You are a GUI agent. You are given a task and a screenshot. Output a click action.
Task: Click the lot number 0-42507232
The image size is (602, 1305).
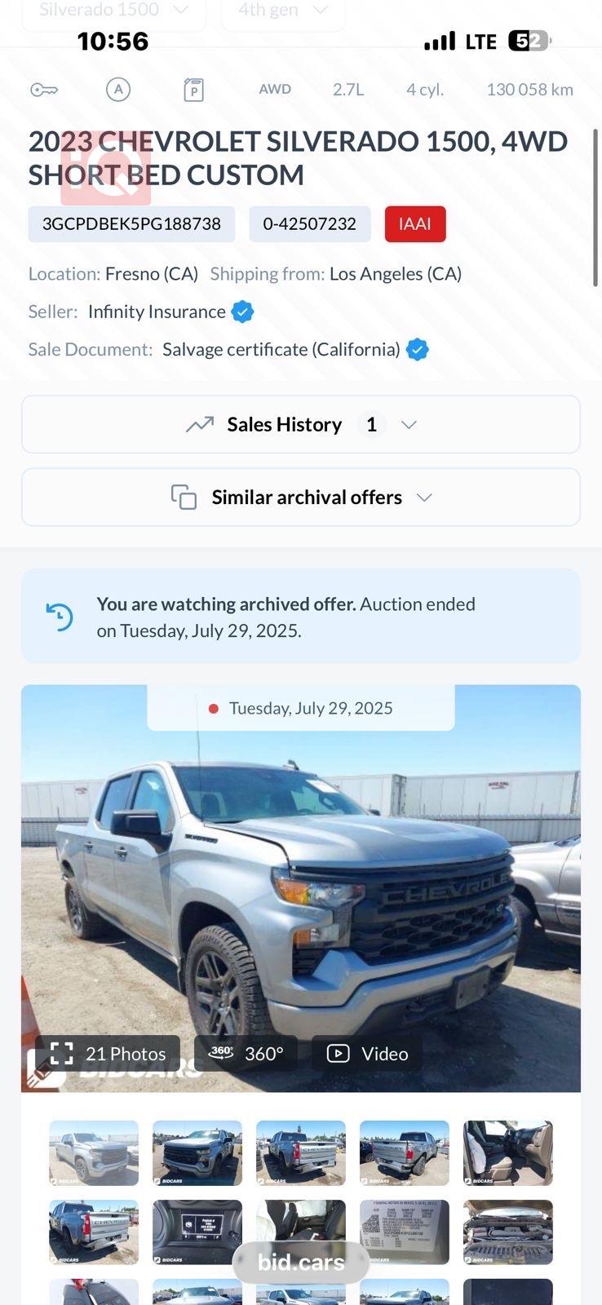tap(310, 224)
